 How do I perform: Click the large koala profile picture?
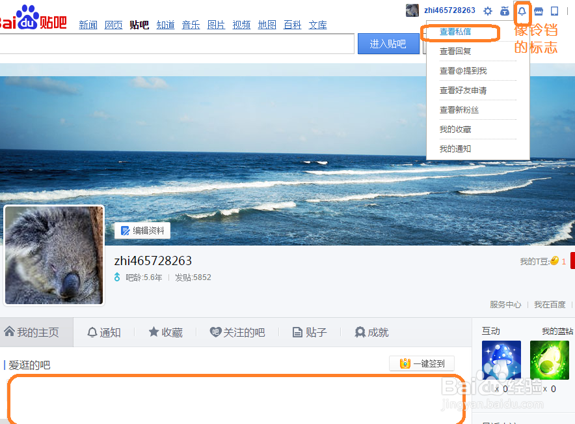[x=54, y=255]
